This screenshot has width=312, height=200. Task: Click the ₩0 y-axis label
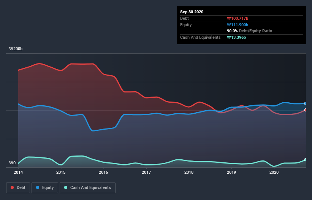click(x=12, y=163)
